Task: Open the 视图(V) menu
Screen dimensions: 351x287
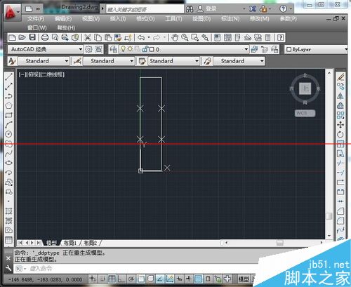Action: [91, 18]
